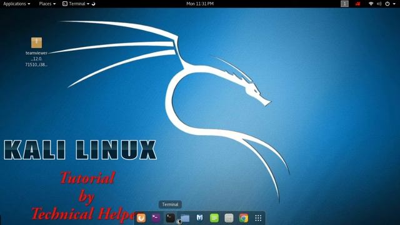
Task: Launch Firefox from the dock
Action: (x=141, y=218)
